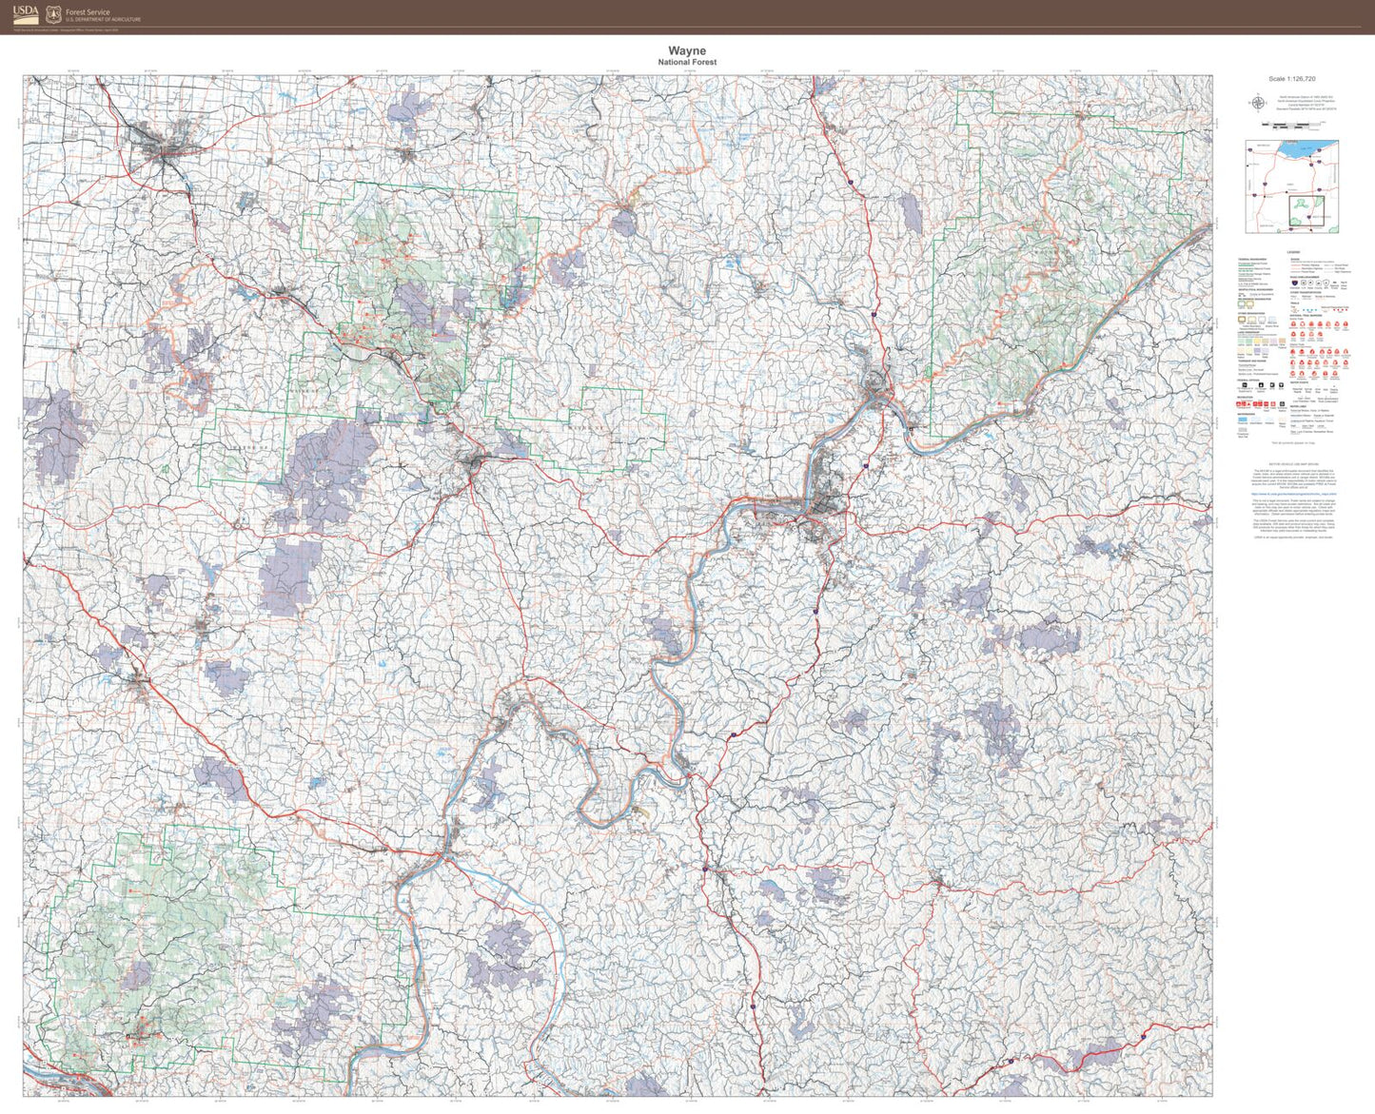Image resolution: width=1375 pixels, height=1114 pixels.
Task: Click the Scale 1:126,720 label
Action: tap(1294, 81)
